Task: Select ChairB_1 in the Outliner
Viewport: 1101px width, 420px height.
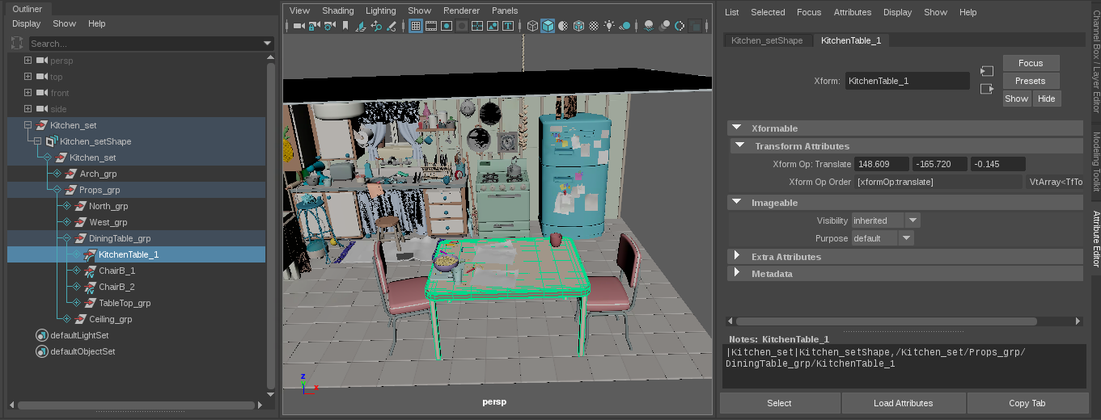Action: click(x=116, y=271)
